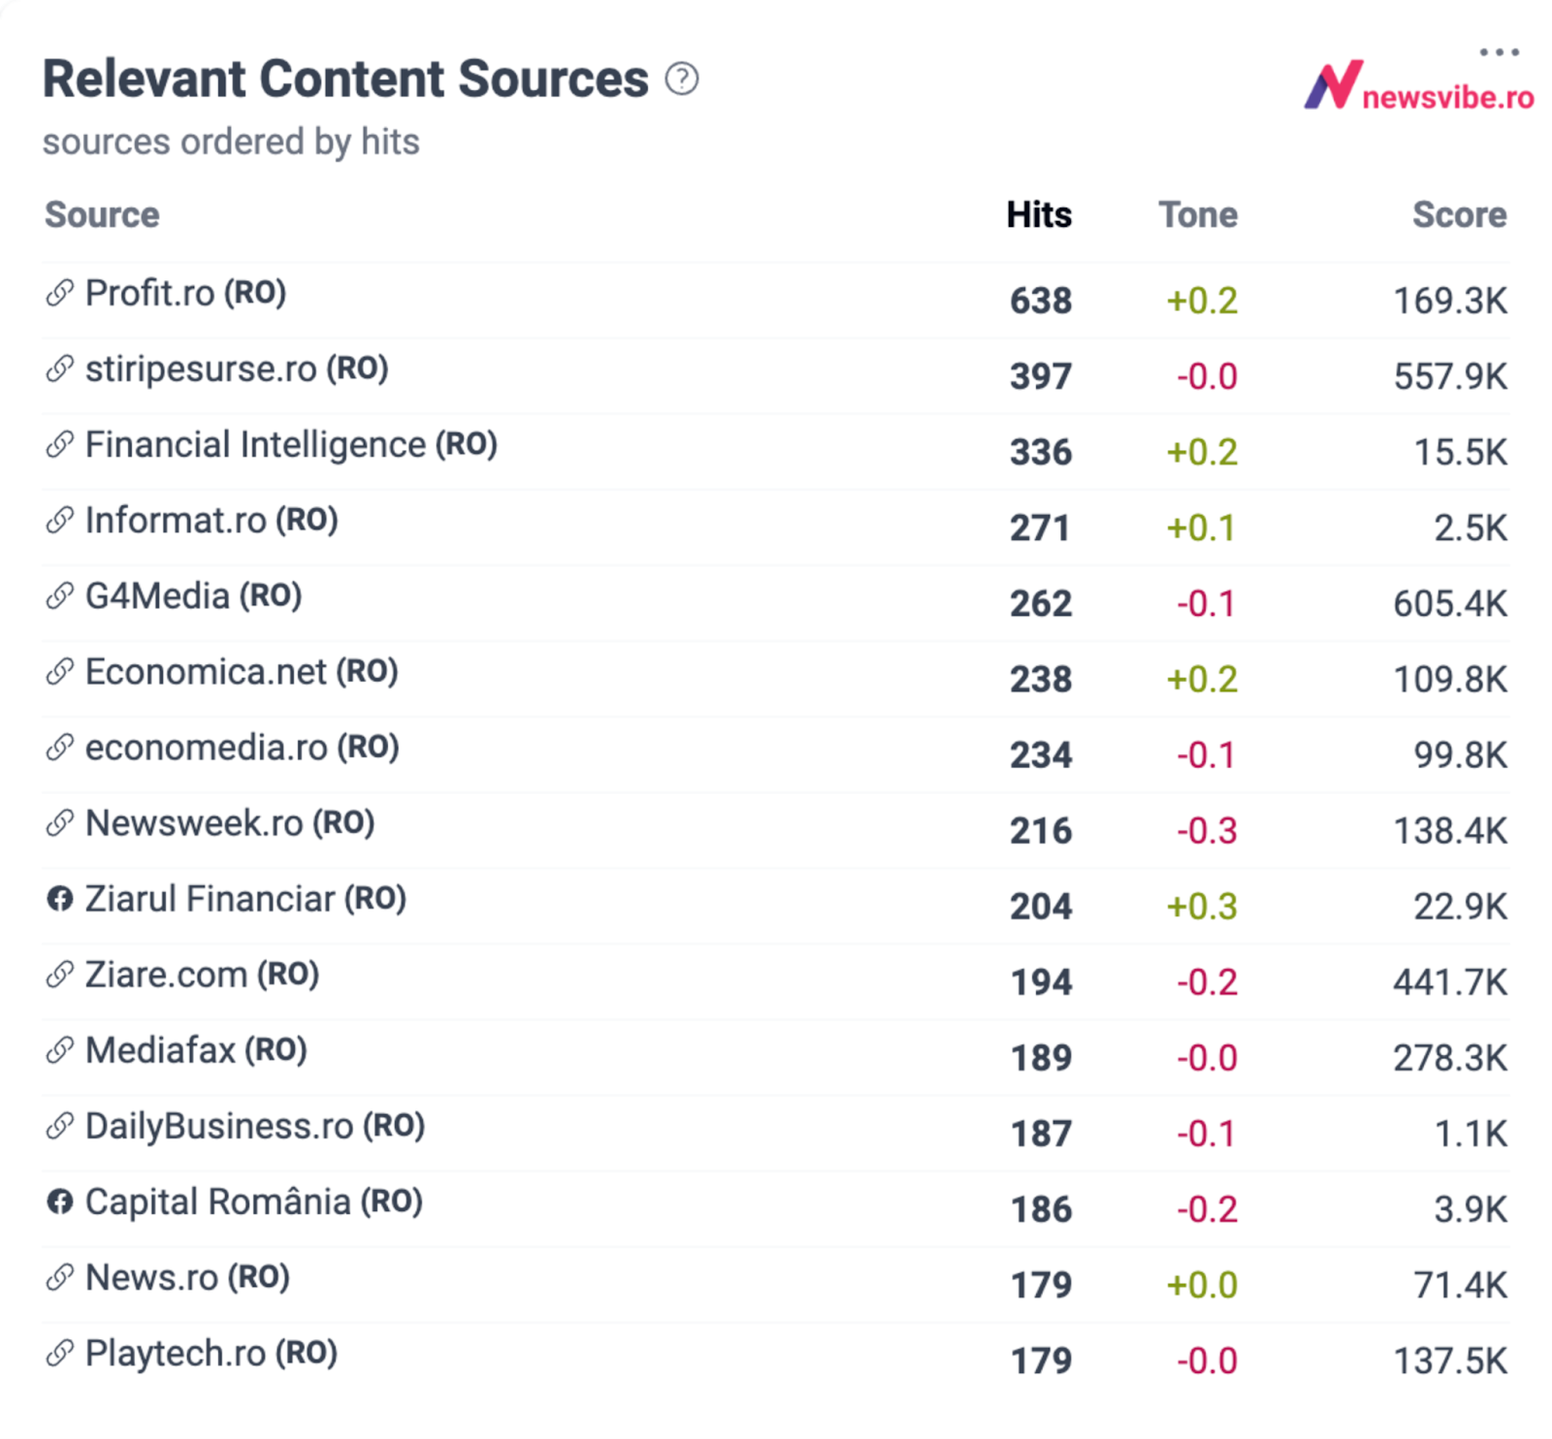This screenshot has width=1552, height=1439.
Task: Sort the table by Tone column
Action: pos(1198,214)
